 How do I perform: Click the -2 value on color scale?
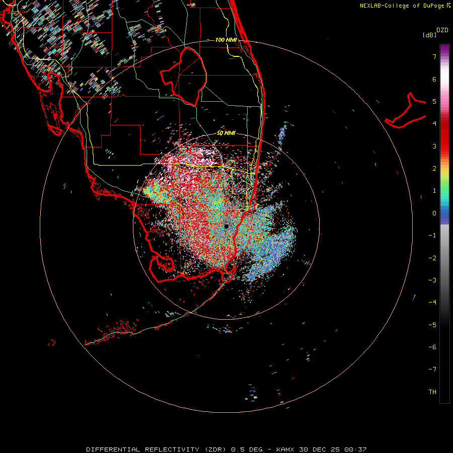432,258
